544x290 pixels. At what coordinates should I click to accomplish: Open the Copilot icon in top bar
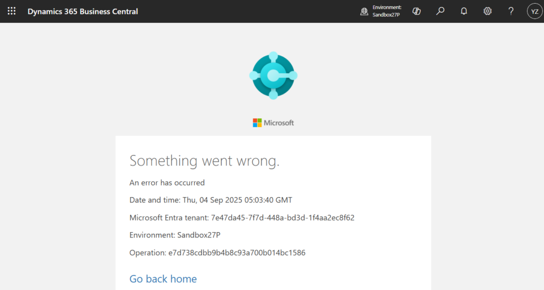click(x=417, y=11)
